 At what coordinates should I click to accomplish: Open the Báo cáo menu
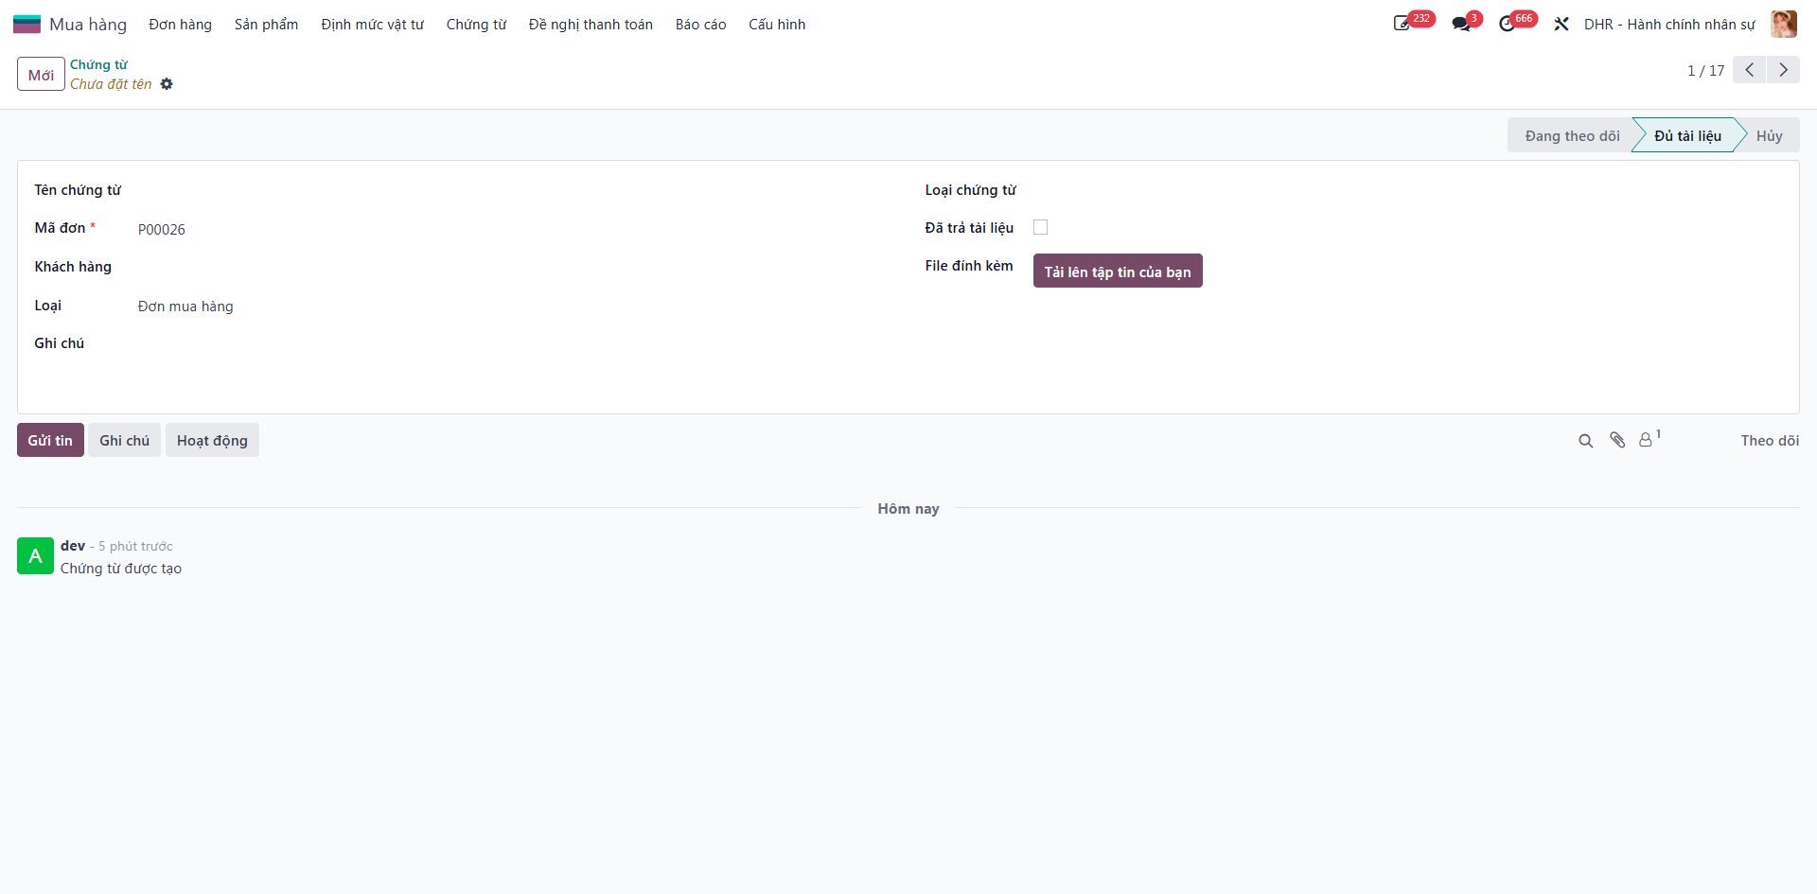pyautogui.click(x=701, y=25)
